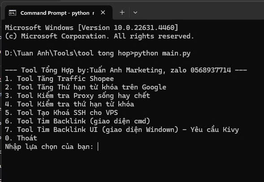This screenshot has width=264, height=182.
Task: Click the 'Tool Kiểm tra thứ hạn từ khóa' line
Action: [69, 104]
